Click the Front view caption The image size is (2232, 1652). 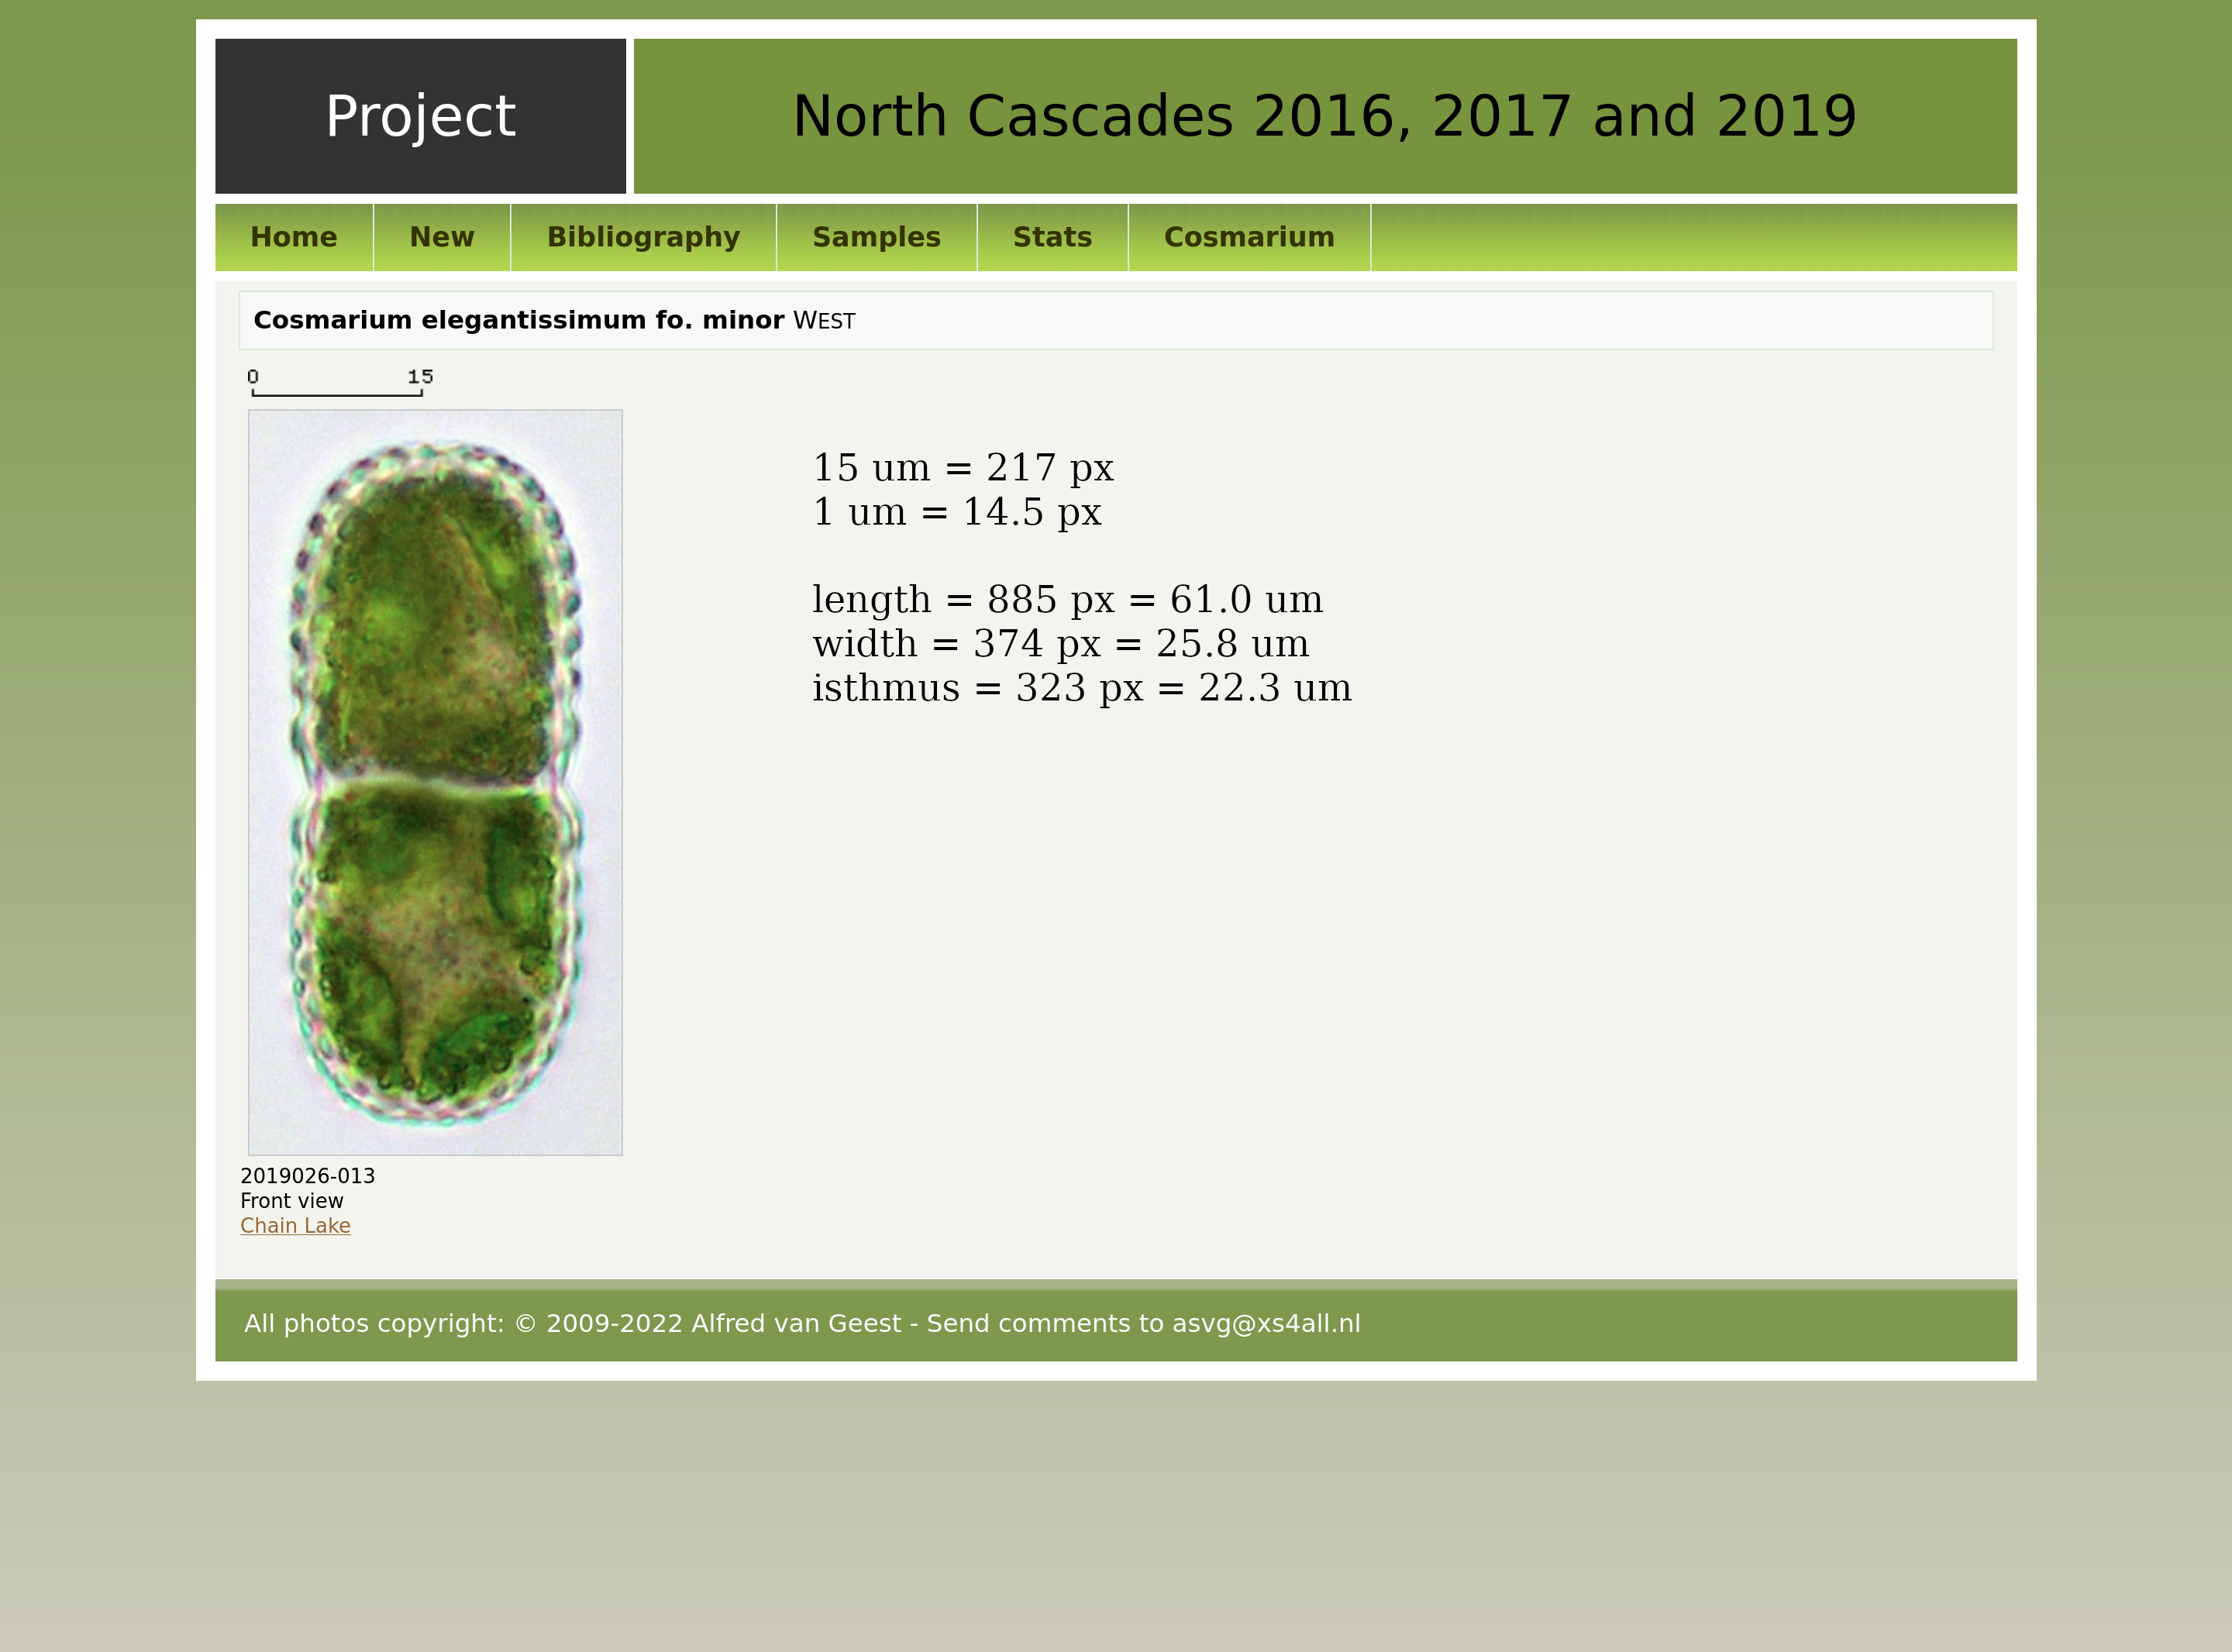coord(291,1201)
